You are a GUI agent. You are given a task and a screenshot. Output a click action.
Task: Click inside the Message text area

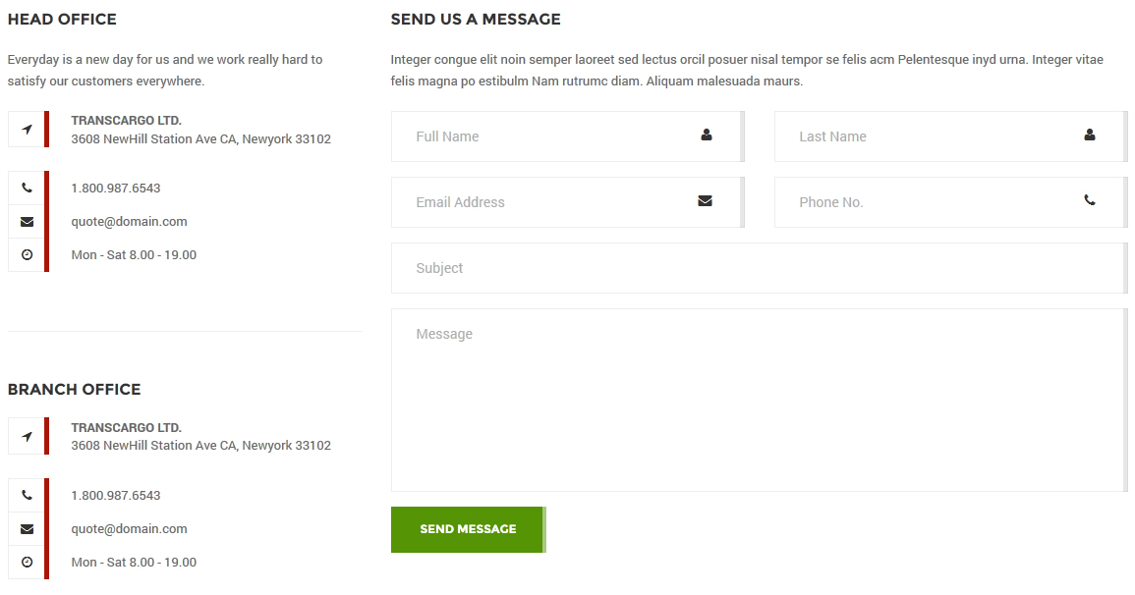[757, 401]
